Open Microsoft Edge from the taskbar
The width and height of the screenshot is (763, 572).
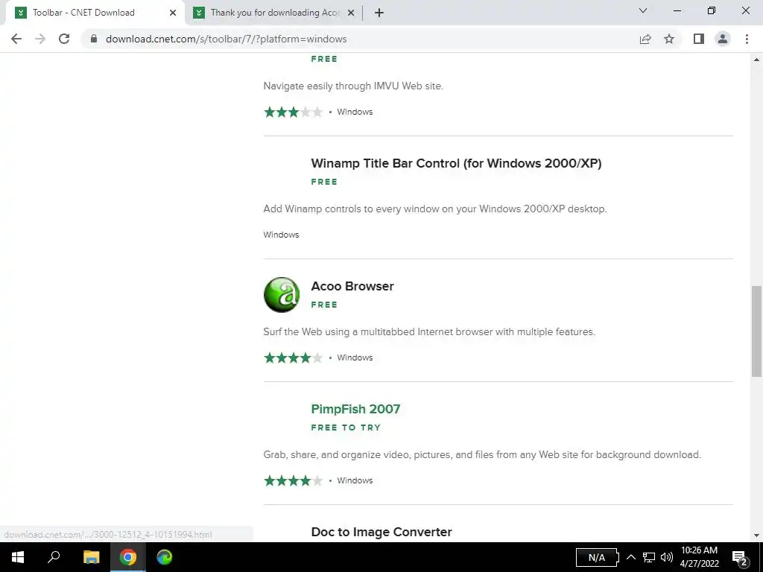click(165, 557)
